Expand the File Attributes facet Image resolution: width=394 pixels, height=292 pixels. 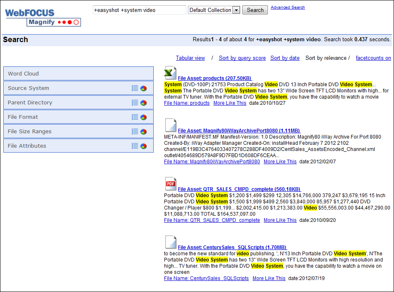(78, 146)
